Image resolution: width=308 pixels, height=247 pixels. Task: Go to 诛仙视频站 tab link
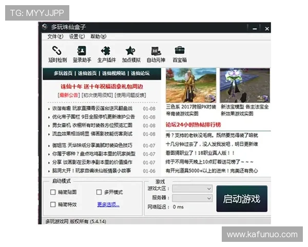coord(114,74)
